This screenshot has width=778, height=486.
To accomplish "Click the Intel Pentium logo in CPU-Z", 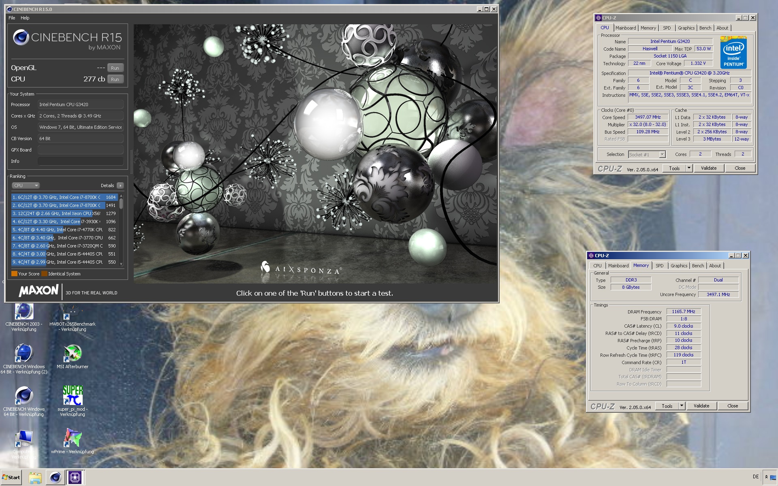I will coord(733,53).
